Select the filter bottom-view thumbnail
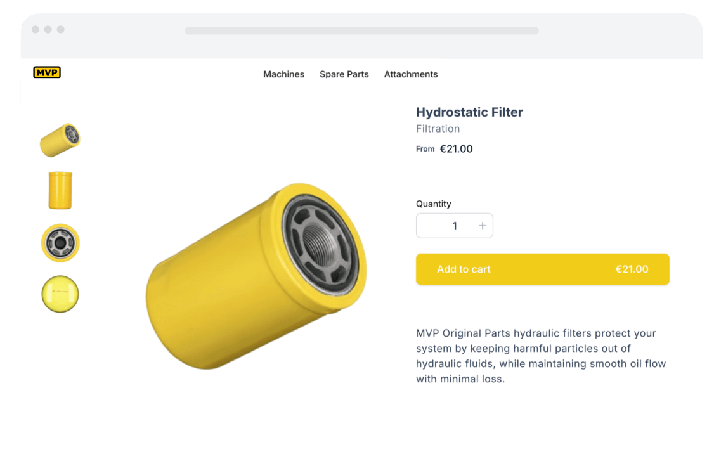 60,294
